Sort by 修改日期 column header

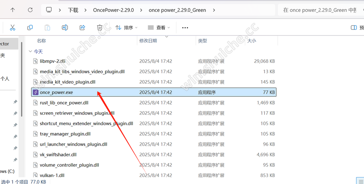pyautogui.click(x=148, y=41)
